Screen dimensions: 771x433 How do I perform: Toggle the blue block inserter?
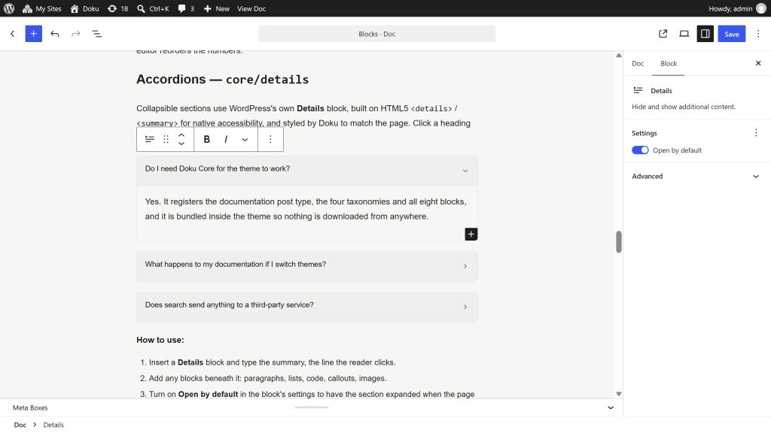[x=33, y=34]
